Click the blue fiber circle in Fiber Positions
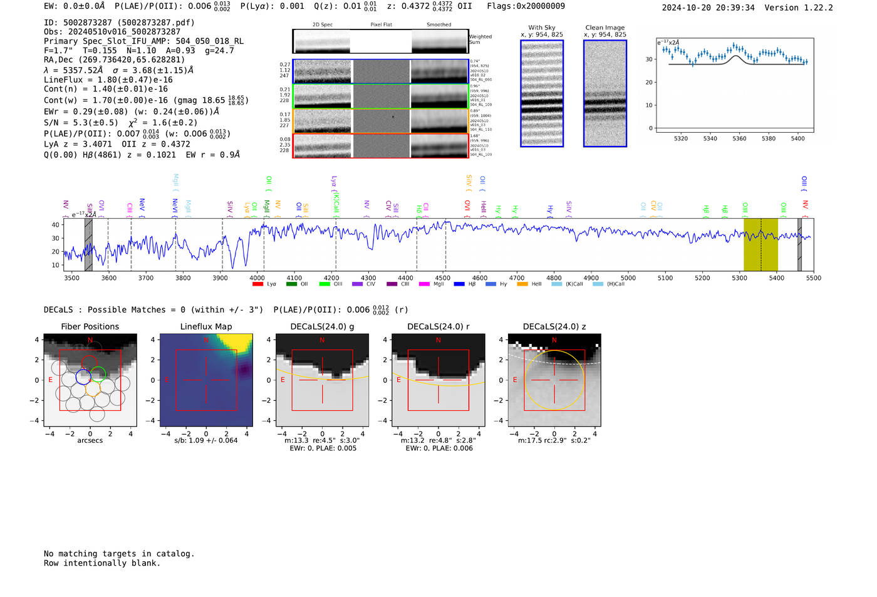This screenshot has height=597, width=877. click(x=83, y=376)
